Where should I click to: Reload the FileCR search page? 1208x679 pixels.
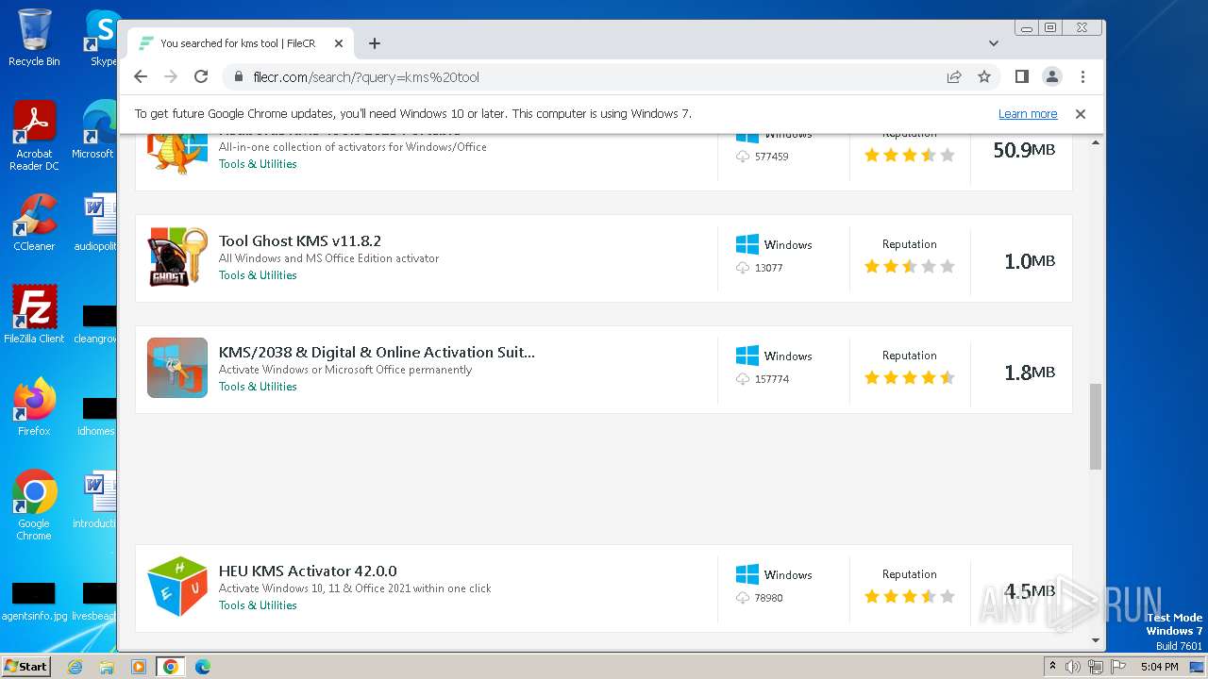(201, 76)
